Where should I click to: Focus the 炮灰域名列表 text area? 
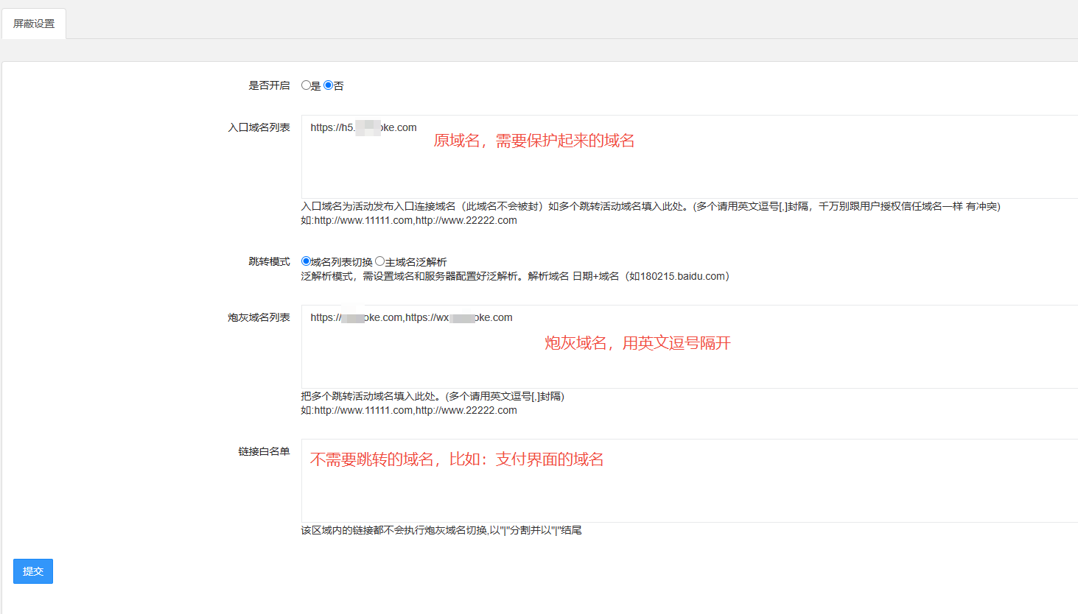click(690, 347)
